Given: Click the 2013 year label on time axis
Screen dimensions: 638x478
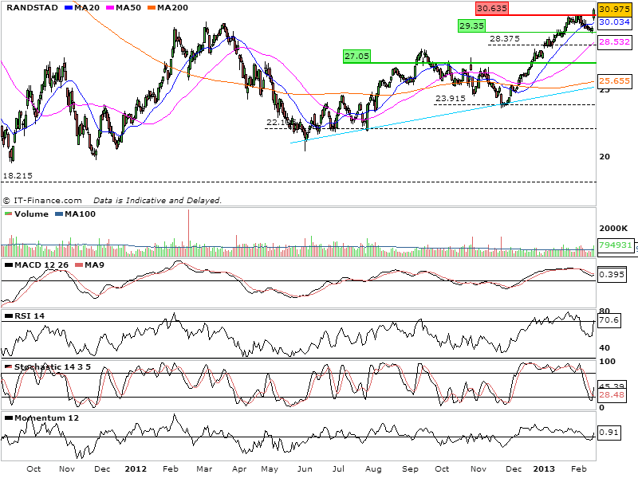Looking at the screenshot, I should [x=544, y=469].
